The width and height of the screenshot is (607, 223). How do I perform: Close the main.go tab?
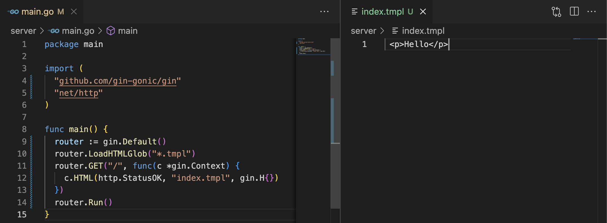point(74,12)
